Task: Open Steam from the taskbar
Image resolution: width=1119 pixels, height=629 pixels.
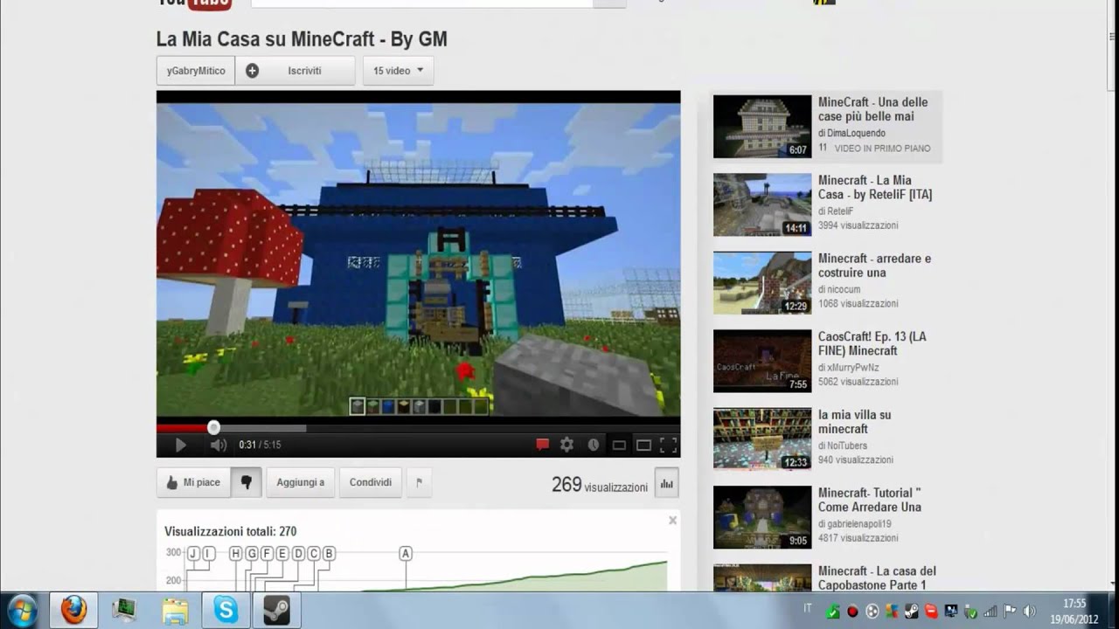Action: (276, 610)
